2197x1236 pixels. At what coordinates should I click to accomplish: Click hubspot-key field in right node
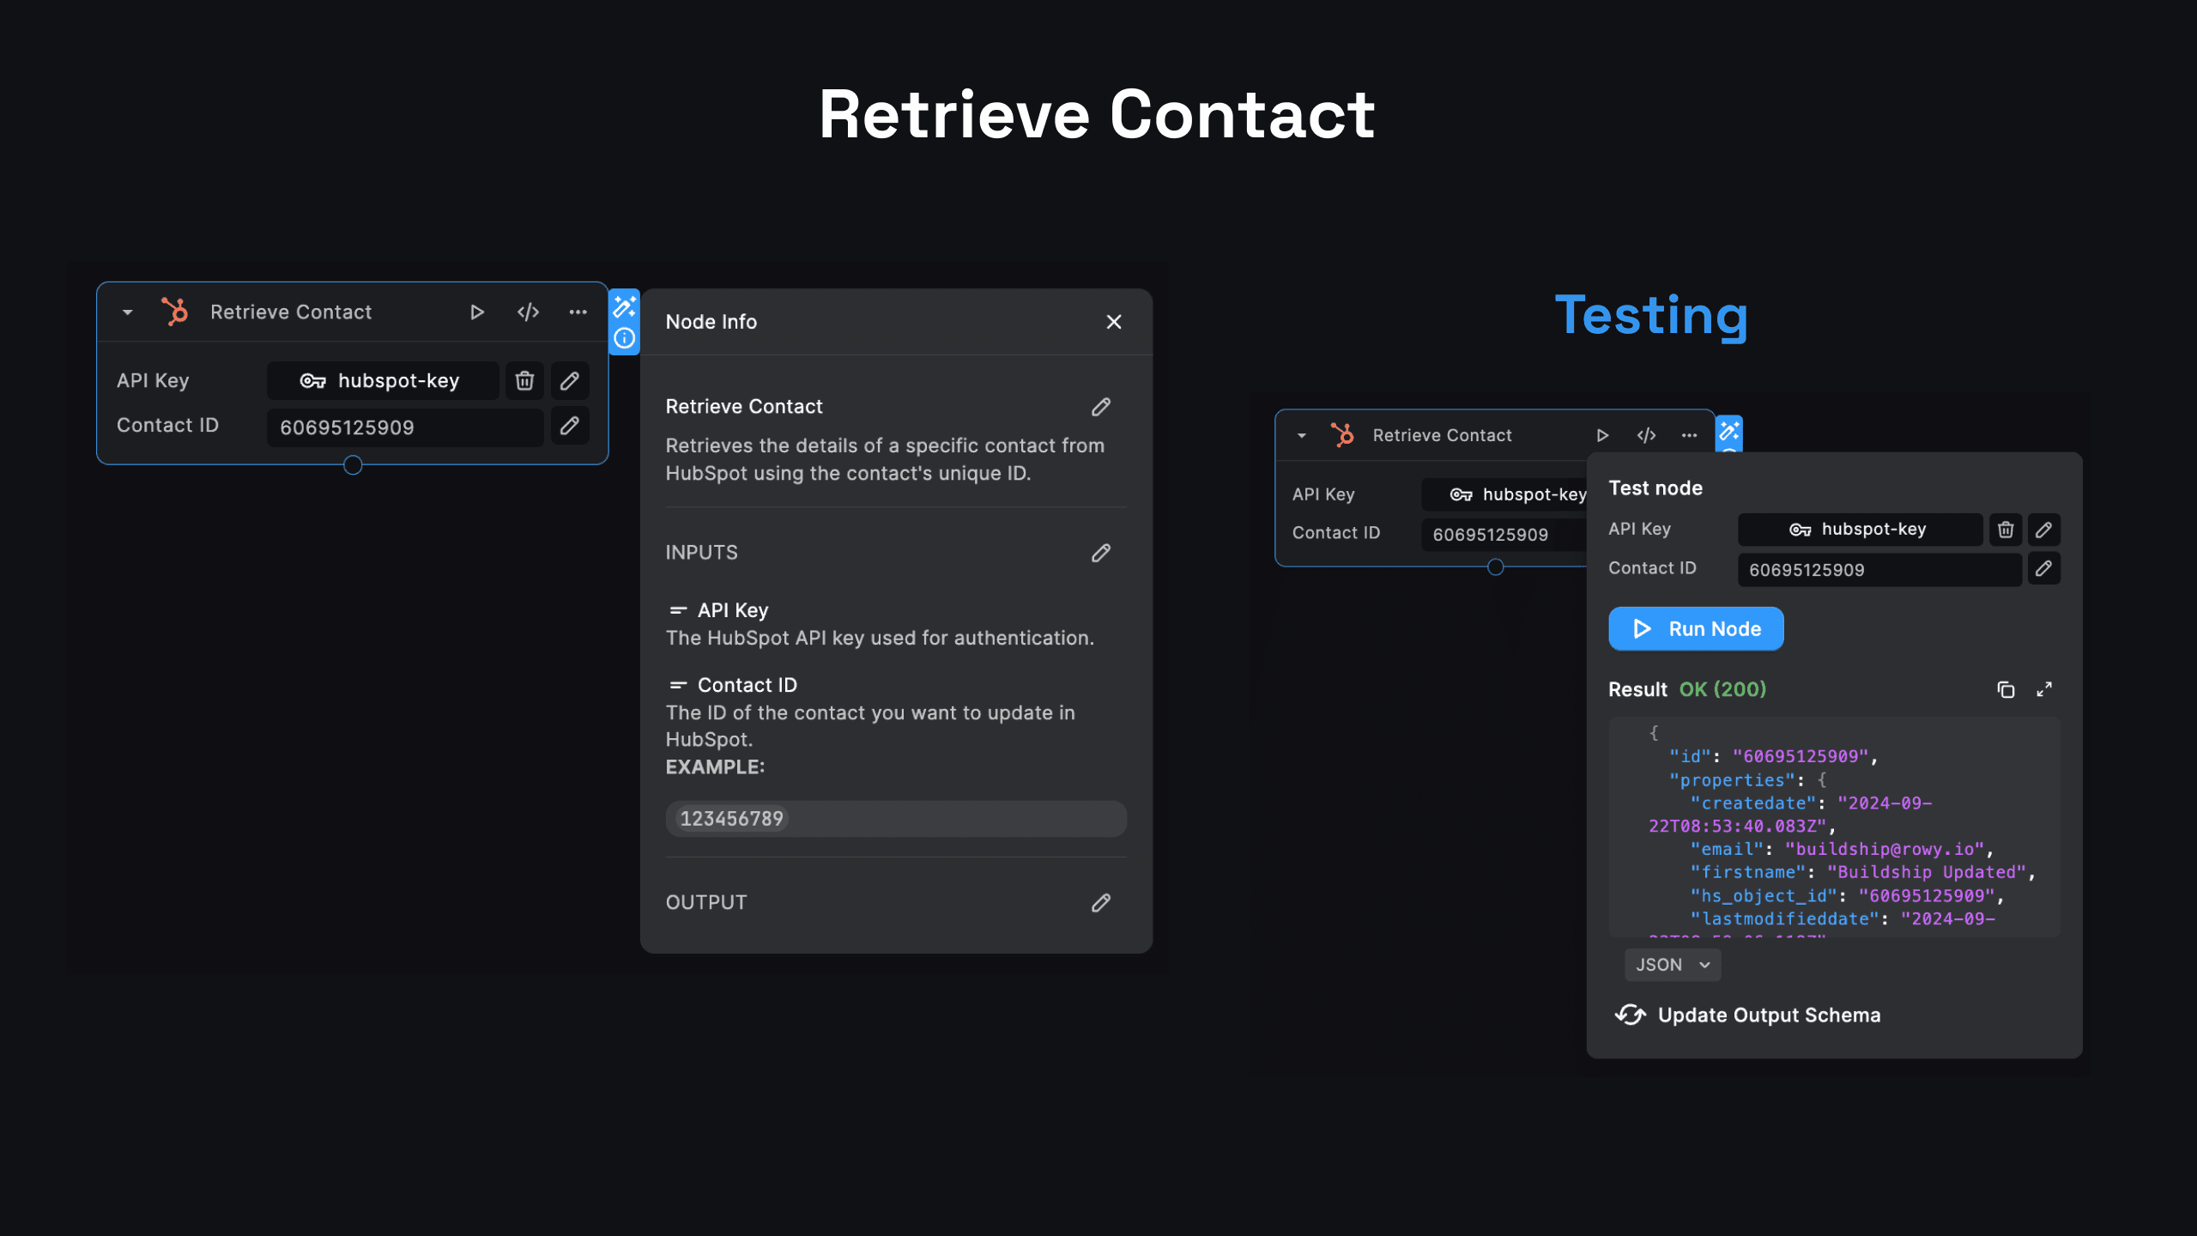tap(1504, 494)
